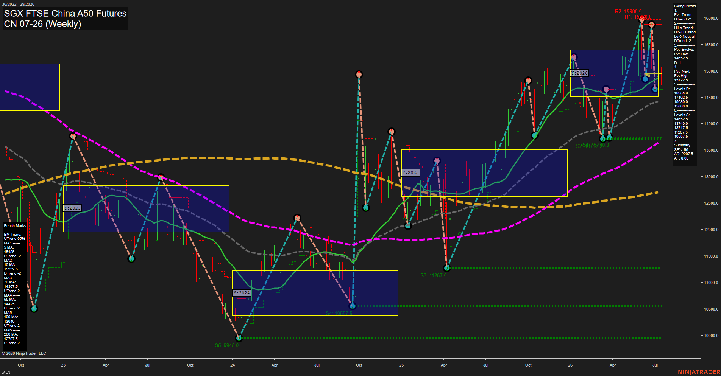Click the SP's: 59 summary line
This screenshot has height=376, width=721.
click(x=681, y=150)
